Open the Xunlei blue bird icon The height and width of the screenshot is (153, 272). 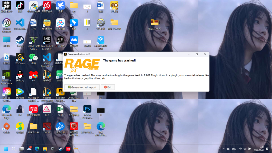[60, 7]
